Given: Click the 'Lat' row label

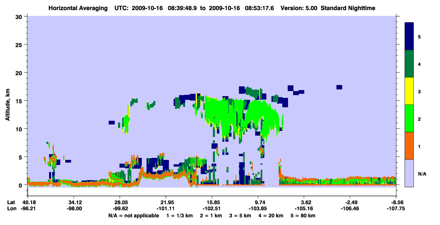Looking at the screenshot, I should point(11,202).
